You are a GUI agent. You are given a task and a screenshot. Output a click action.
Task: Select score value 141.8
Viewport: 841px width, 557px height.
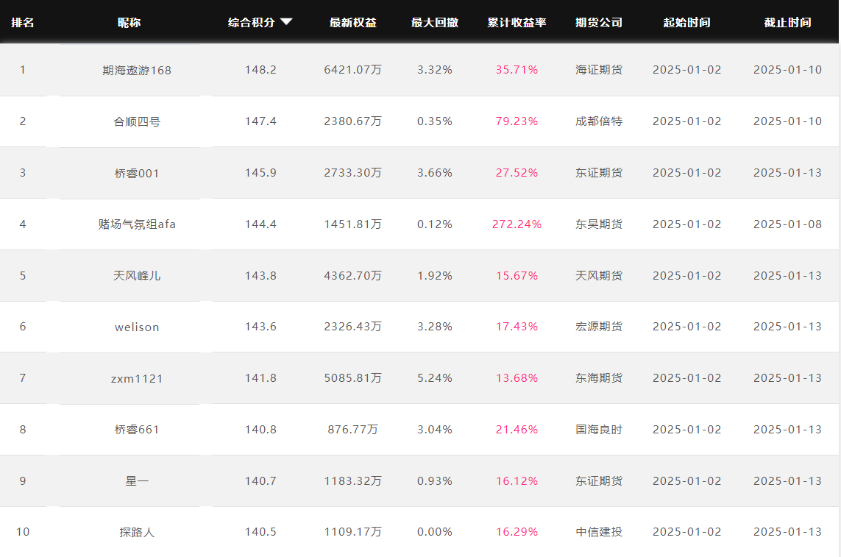(x=260, y=378)
